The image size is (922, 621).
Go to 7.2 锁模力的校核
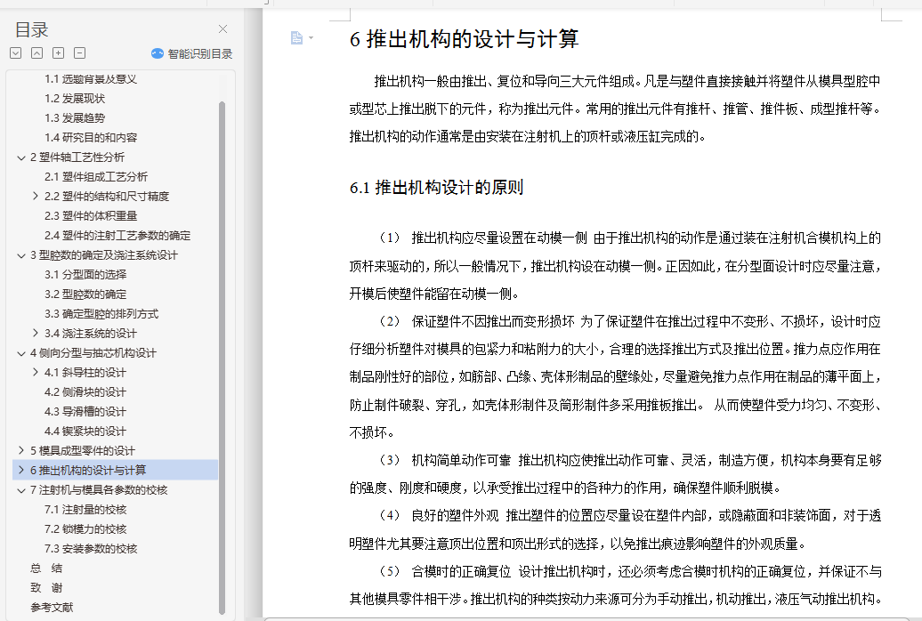click(85, 528)
